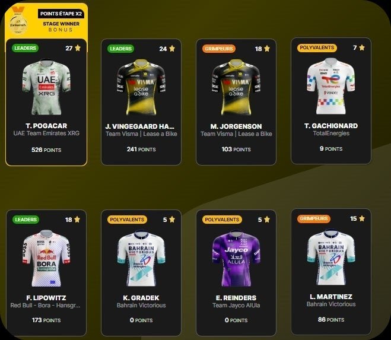Open the J. Vingegaard rider name

[x=140, y=126]
